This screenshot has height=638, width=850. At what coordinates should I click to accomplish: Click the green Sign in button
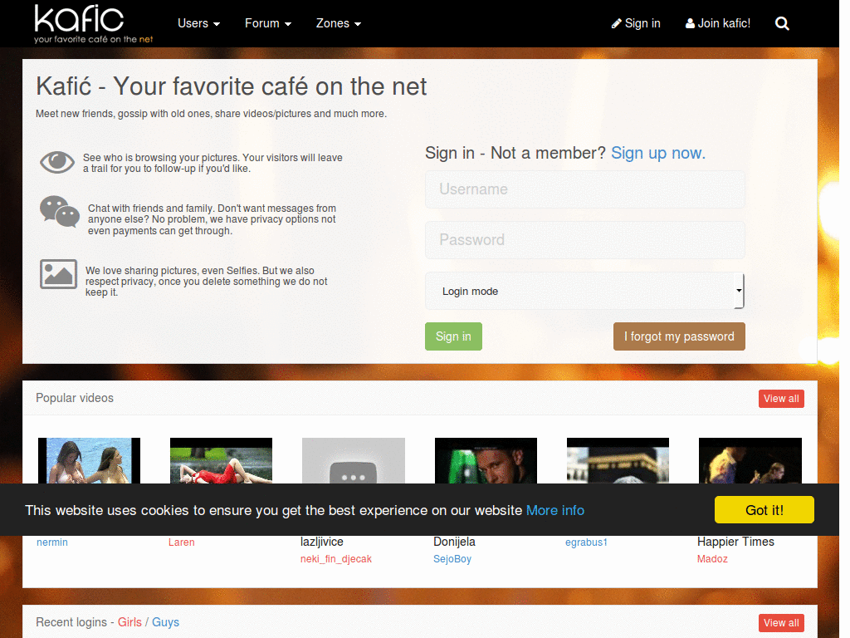tap(453, 336)
